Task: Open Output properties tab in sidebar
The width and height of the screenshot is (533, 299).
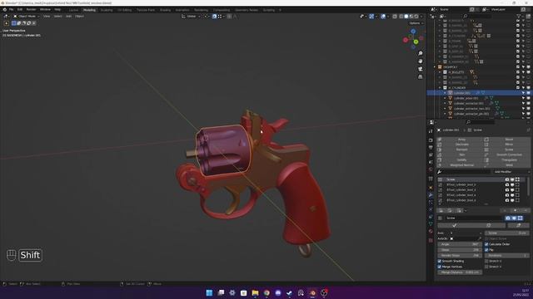Action: click(x=431, y=147)
